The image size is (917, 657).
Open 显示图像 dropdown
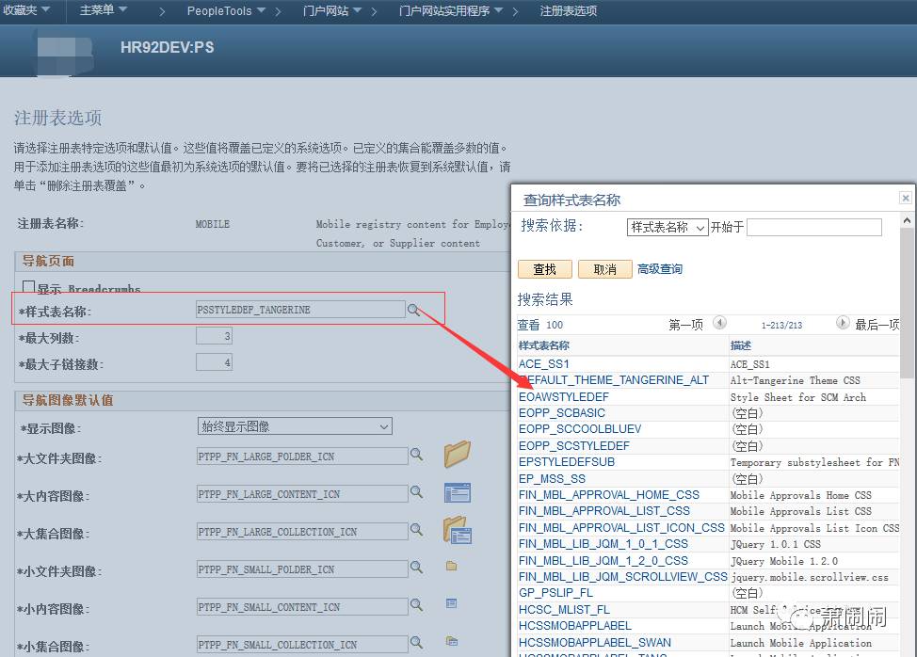coord(295,426)
